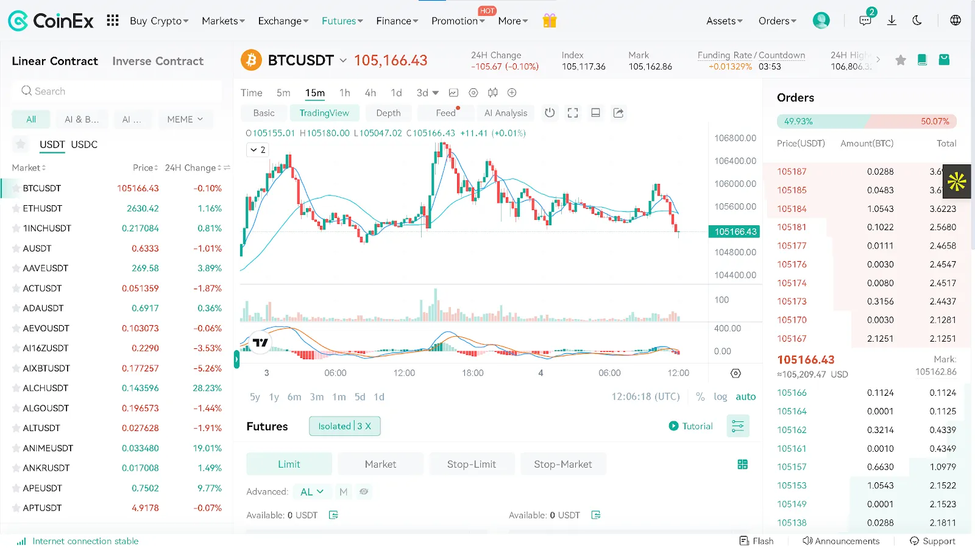
Task: Switch to the Inverse Contract tab
Action: [158, 61]
